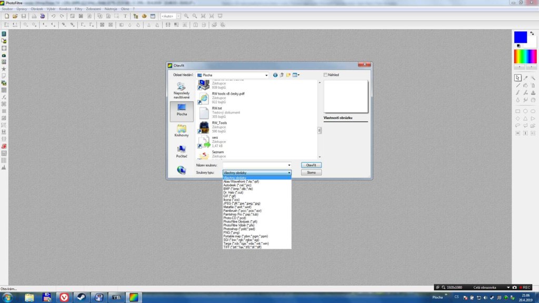Open the Celá obrazovka recorder dropdown arrow
539x303 pixels.
pos(508,288)
